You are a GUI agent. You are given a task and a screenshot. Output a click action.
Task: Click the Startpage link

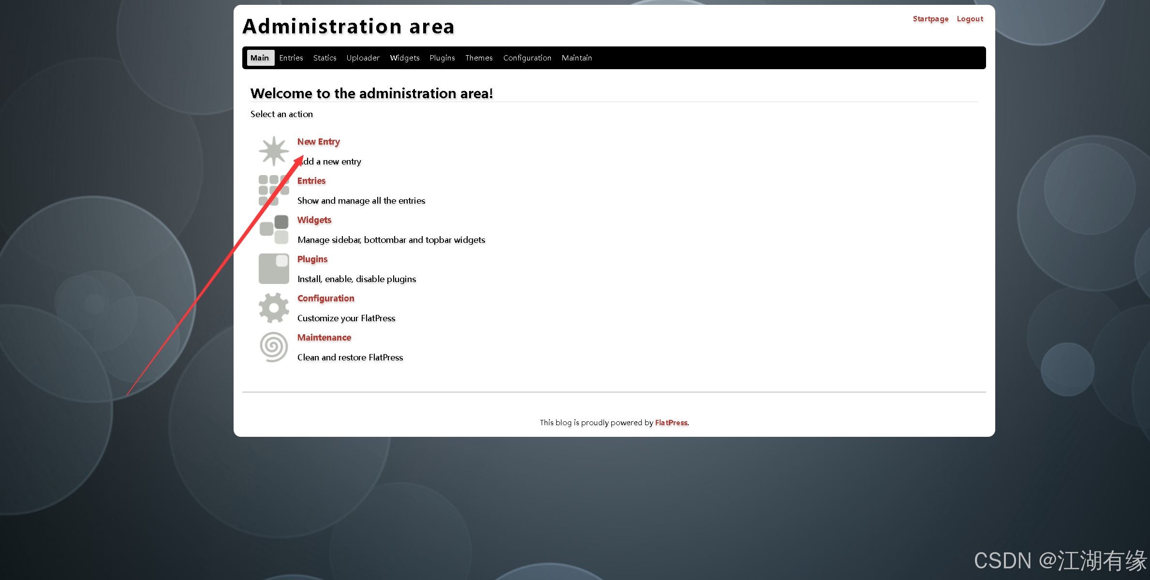tap(930, 19)
